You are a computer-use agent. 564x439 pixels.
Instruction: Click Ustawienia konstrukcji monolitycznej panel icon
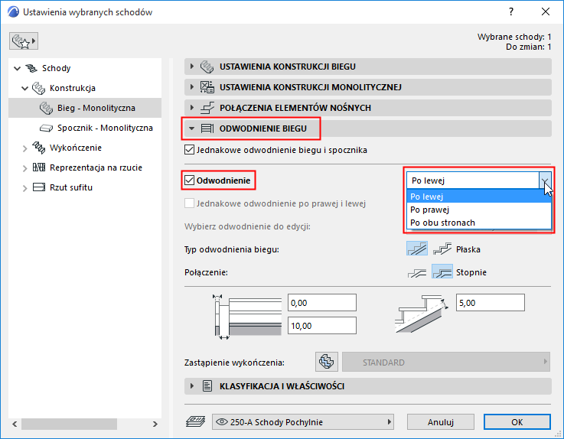[x=207, y=87]
